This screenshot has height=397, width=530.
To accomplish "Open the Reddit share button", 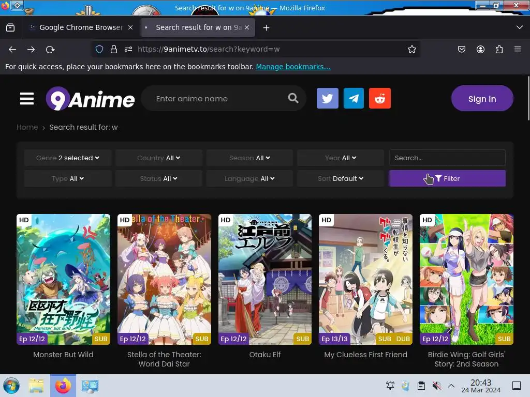I will click(379, 98).
